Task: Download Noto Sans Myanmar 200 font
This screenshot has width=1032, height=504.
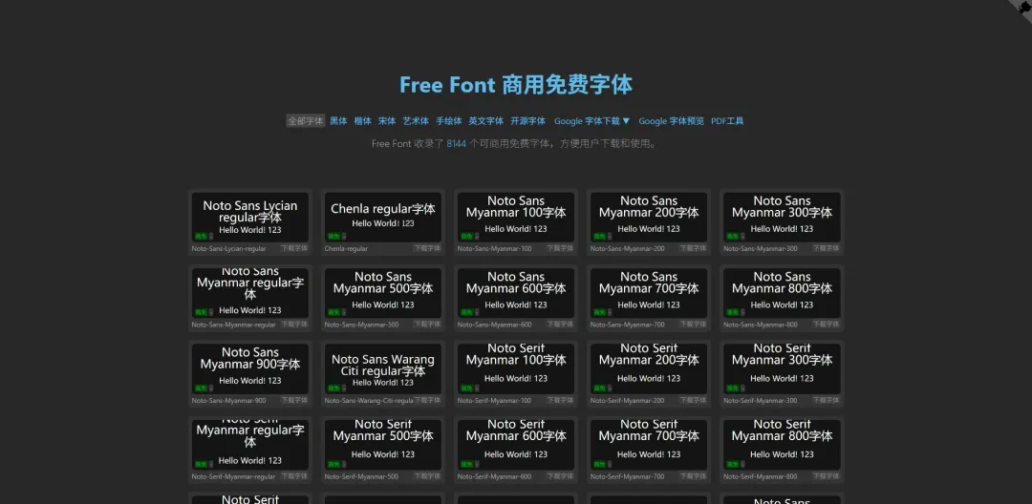Action: (x=693, y=248)
